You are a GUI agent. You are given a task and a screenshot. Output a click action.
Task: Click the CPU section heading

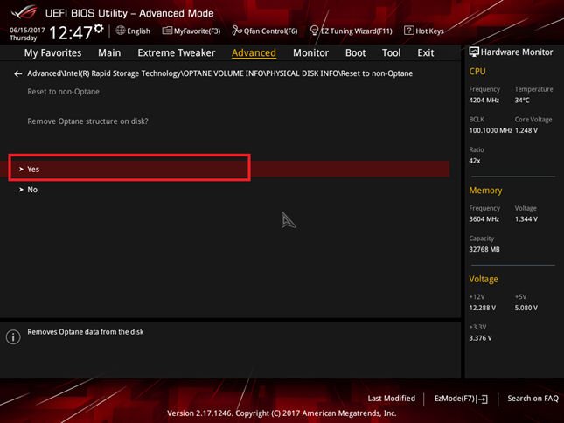click(477, 72)
